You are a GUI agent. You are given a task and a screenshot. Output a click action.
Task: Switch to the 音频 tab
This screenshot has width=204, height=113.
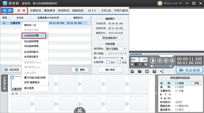(x=21, y=10)
